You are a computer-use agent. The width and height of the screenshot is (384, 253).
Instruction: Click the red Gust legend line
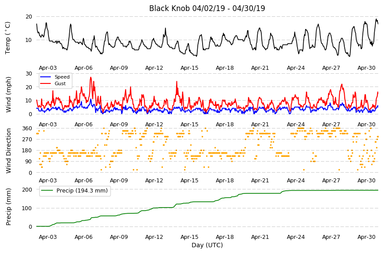[45, 83]
